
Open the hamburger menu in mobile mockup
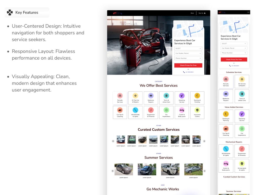point(248,12)
